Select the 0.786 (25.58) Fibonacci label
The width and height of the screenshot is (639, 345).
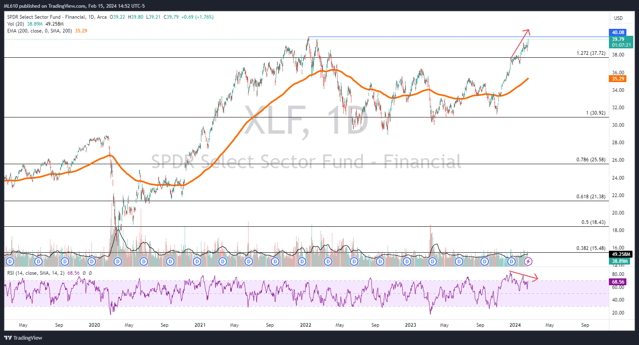pyautogui.click(x=591, y=160)
